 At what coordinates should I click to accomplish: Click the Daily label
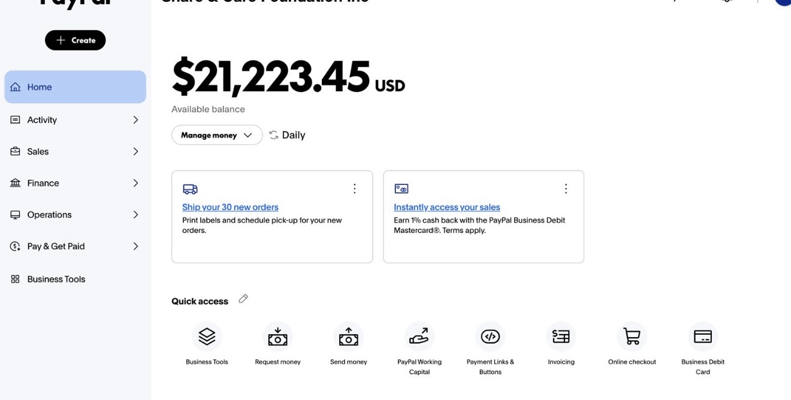click(x=294, y=135)
